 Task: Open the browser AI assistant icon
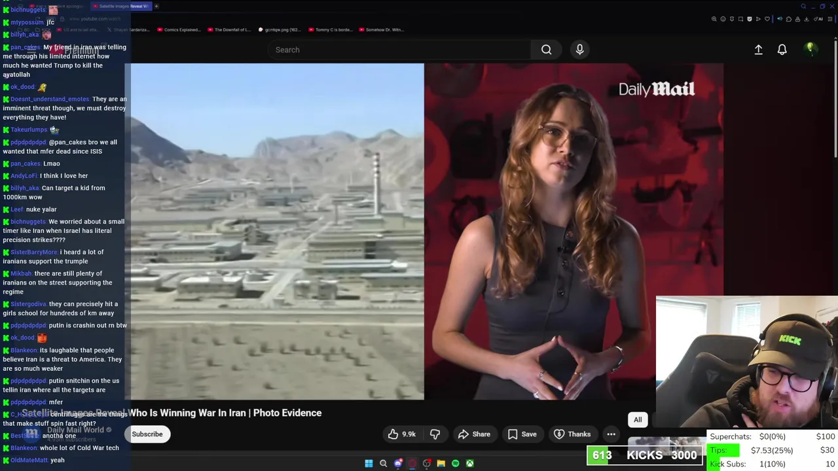coord(818,19)
